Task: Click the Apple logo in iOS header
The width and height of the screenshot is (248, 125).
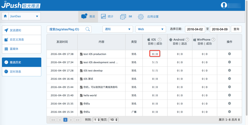Action: [x=149, y=40]
